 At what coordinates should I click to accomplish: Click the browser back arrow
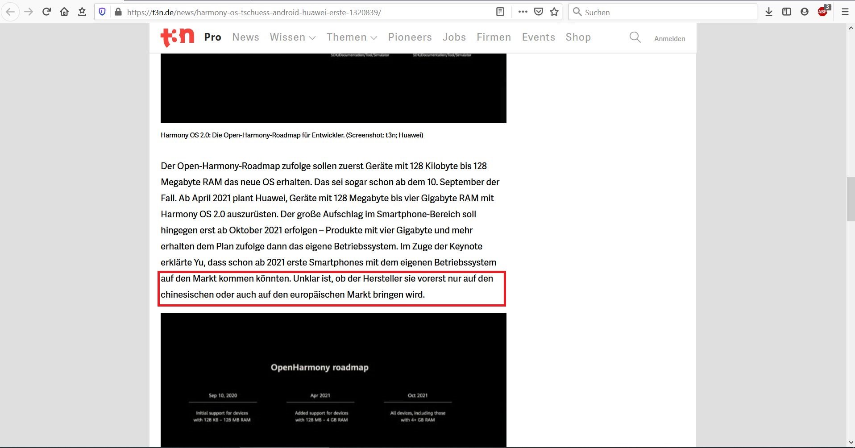click(11, 12)
